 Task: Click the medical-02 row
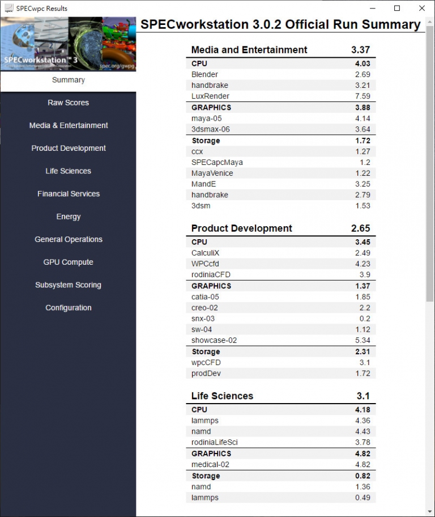tap(281, 464)
